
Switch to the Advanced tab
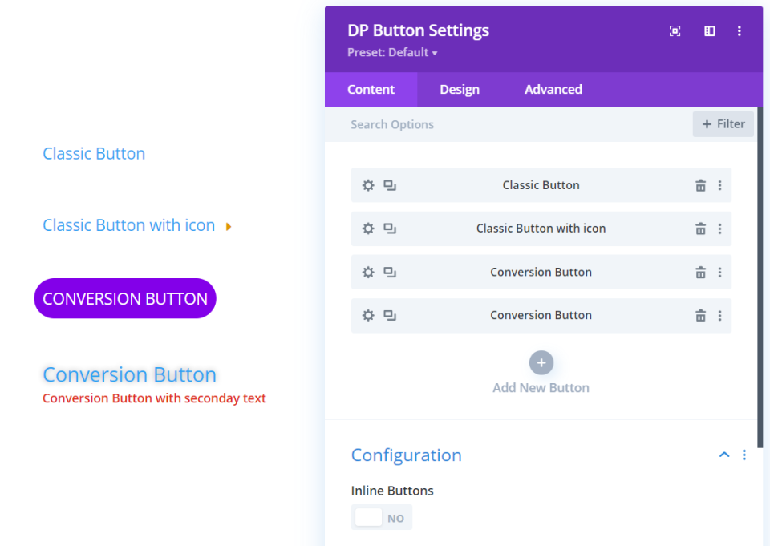553,90
